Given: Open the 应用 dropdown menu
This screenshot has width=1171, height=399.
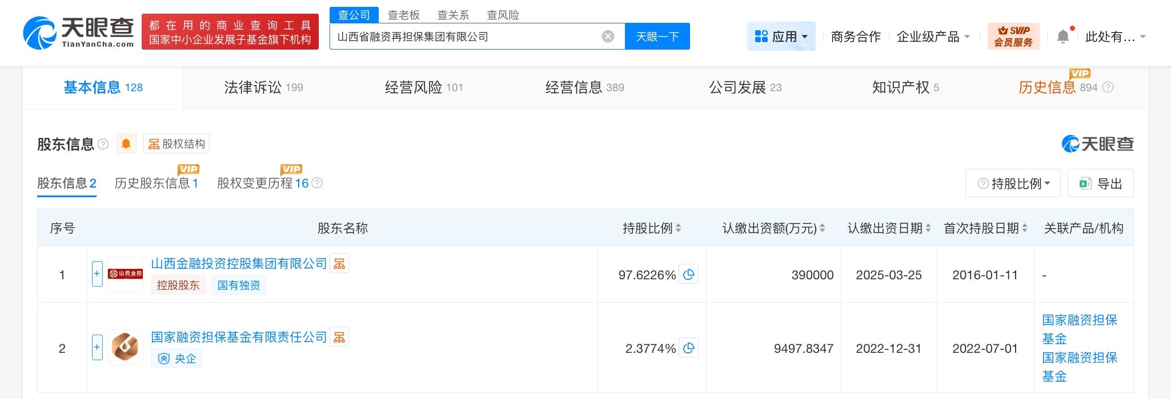Looking at the screenshot, I should [x=781, y=36].
